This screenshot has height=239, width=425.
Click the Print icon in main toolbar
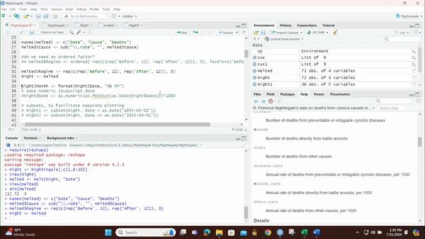(x=55, y=16)
